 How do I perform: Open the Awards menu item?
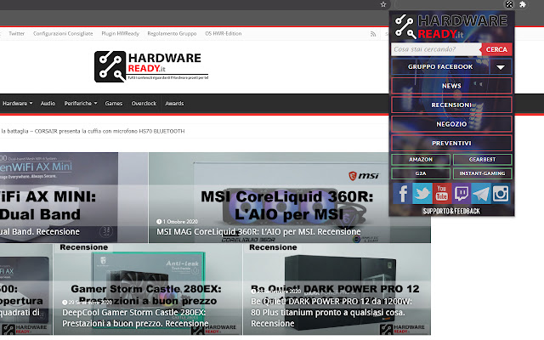point(174,104)
